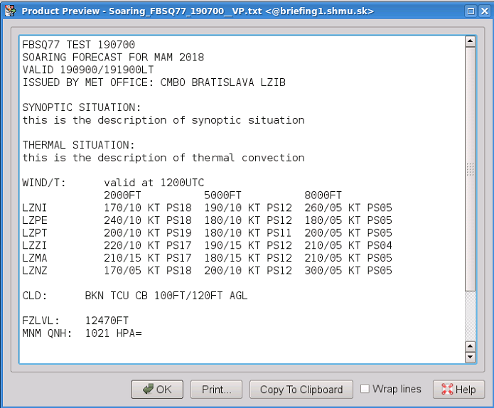This screenshot has width=494, height=408.
Task: Open the Print dialog
Action: (217, 390)
